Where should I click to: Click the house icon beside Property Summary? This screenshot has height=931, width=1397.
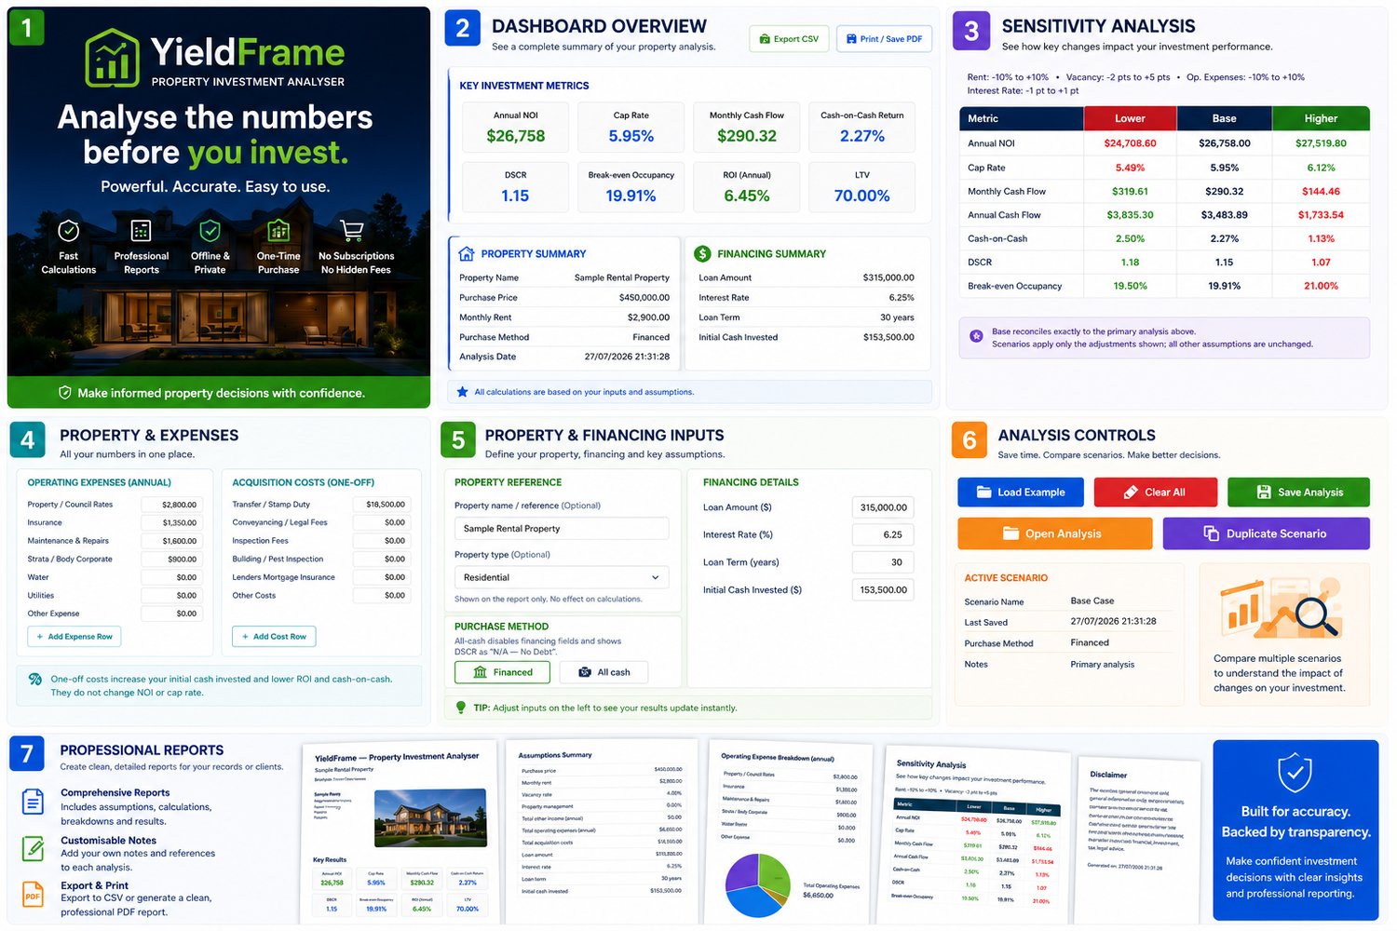[467, 253]
